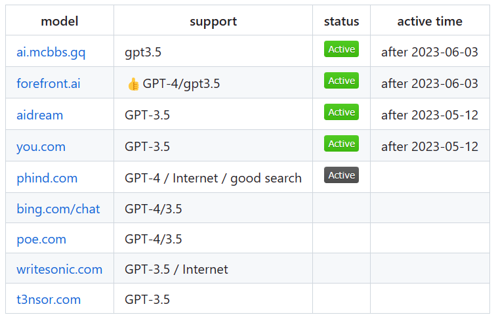This screenshot has height=317, width=496.
Task: Open the forefront.ai link
Action: point(48,84)
